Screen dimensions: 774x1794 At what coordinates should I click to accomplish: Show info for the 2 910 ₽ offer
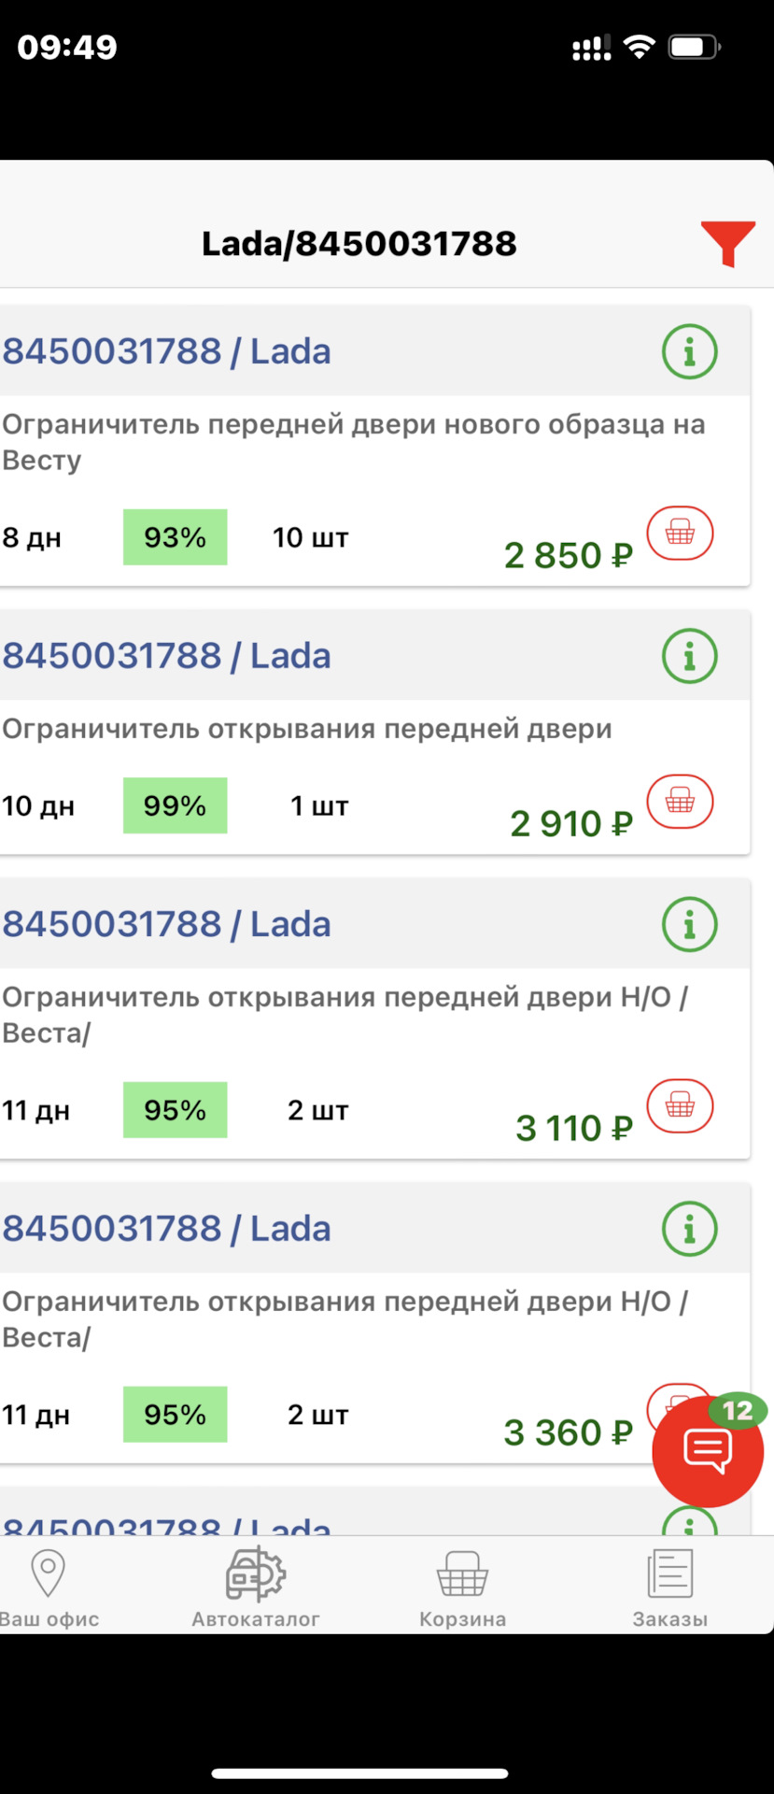[x=690, y=656]
